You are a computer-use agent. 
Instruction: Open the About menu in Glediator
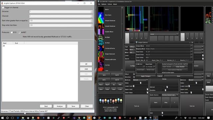pos(115,4)
